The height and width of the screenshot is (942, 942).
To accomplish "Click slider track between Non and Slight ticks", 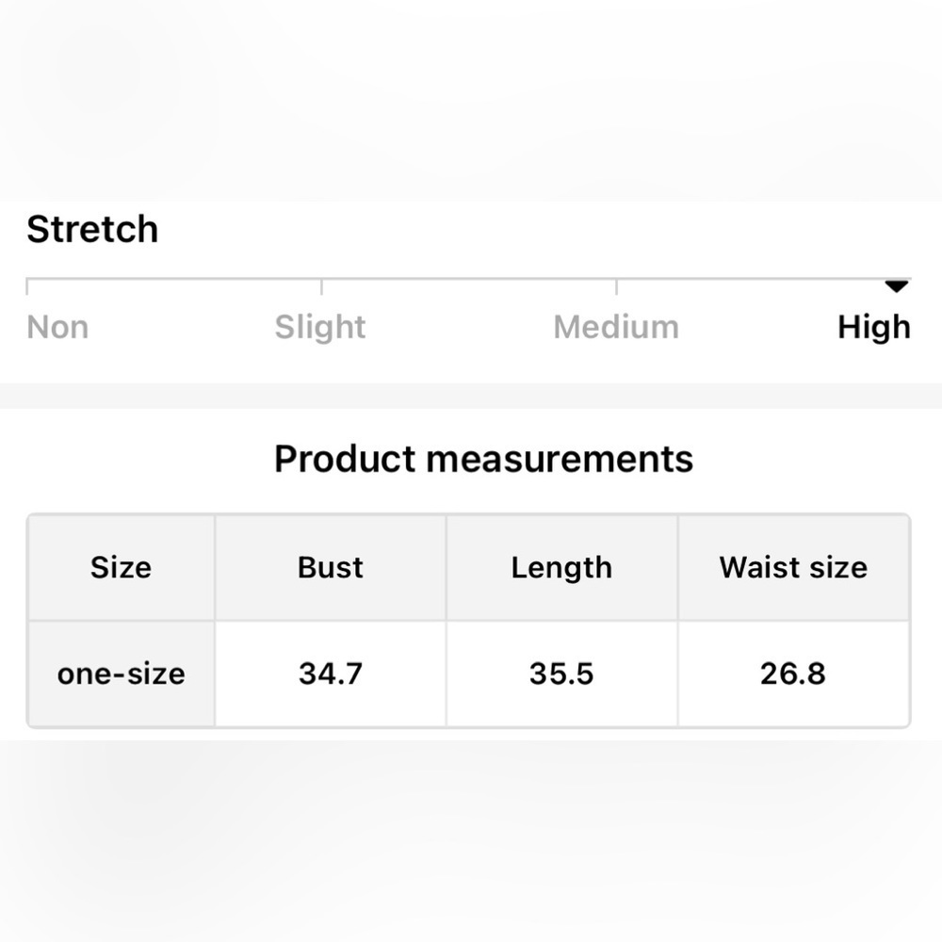I will (174, 279).
